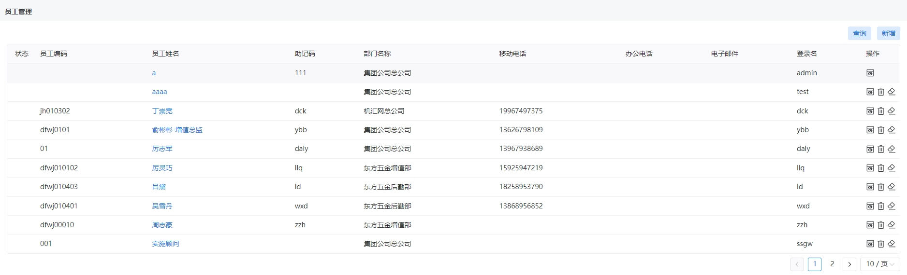Open the view icon for admin row

tap(870, 73)
